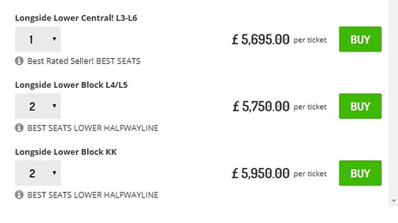Image resolution: width=398 pixels, height=223 pixels.
Task: Open quantity dropdown for Block L4/L5
Action: click(x=38, y=106)
